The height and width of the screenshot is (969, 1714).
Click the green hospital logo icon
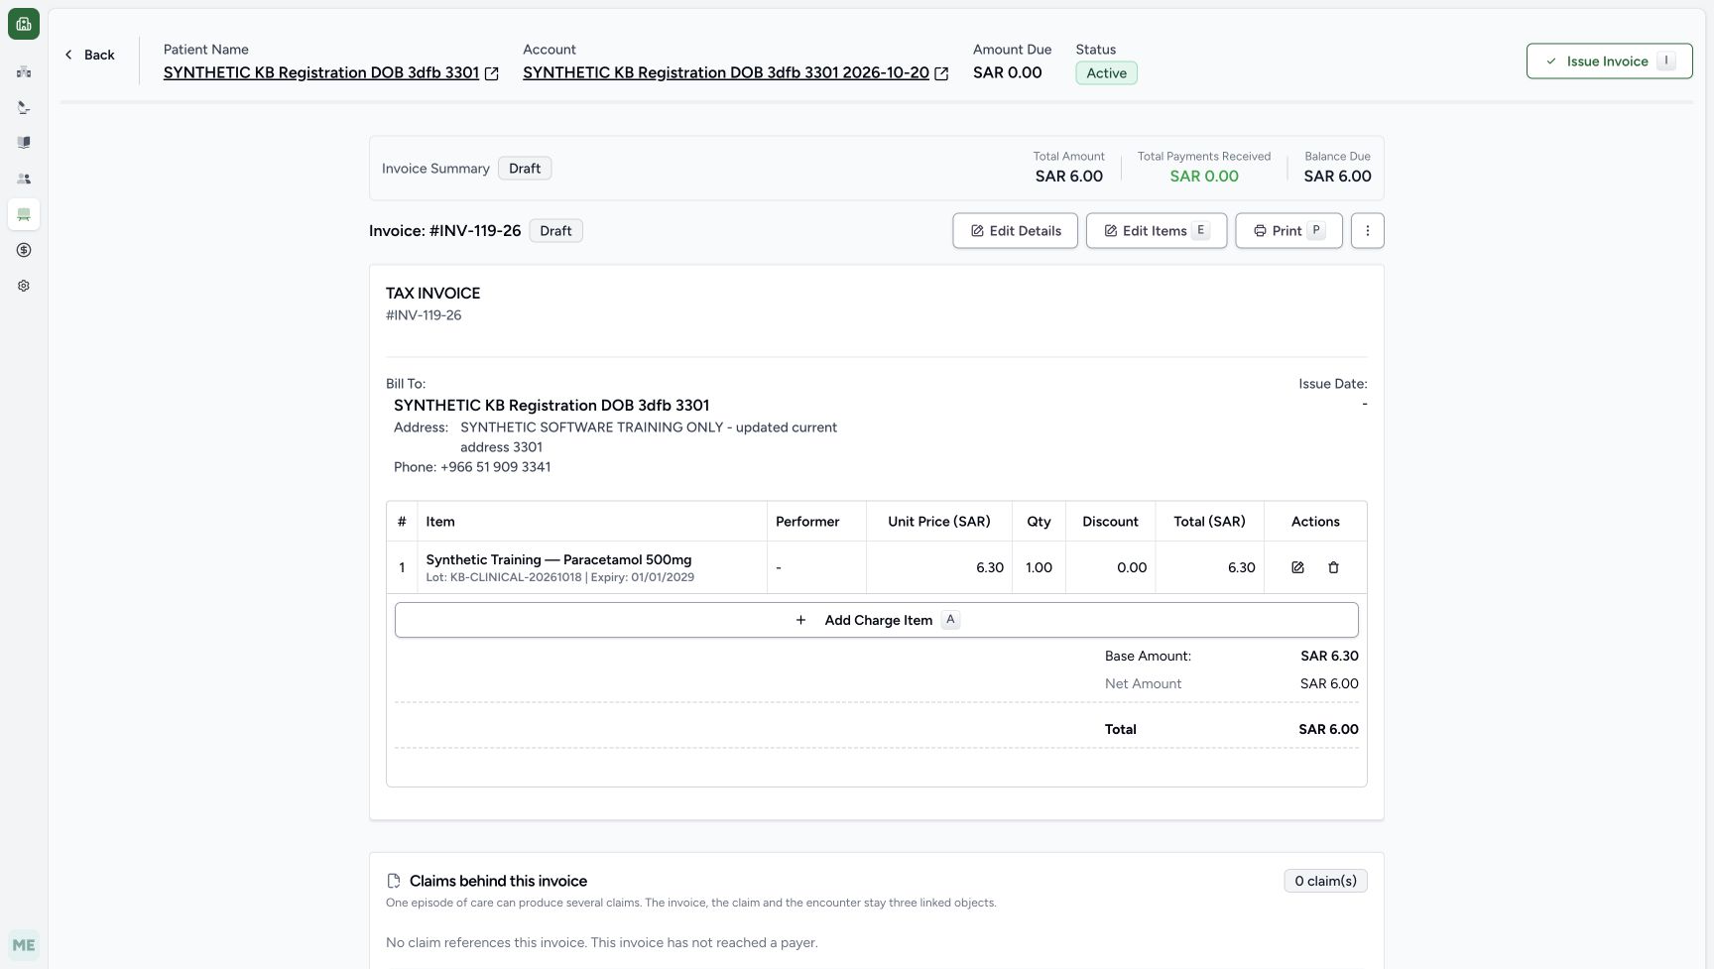pyautogui.click(x=24, y=24)
